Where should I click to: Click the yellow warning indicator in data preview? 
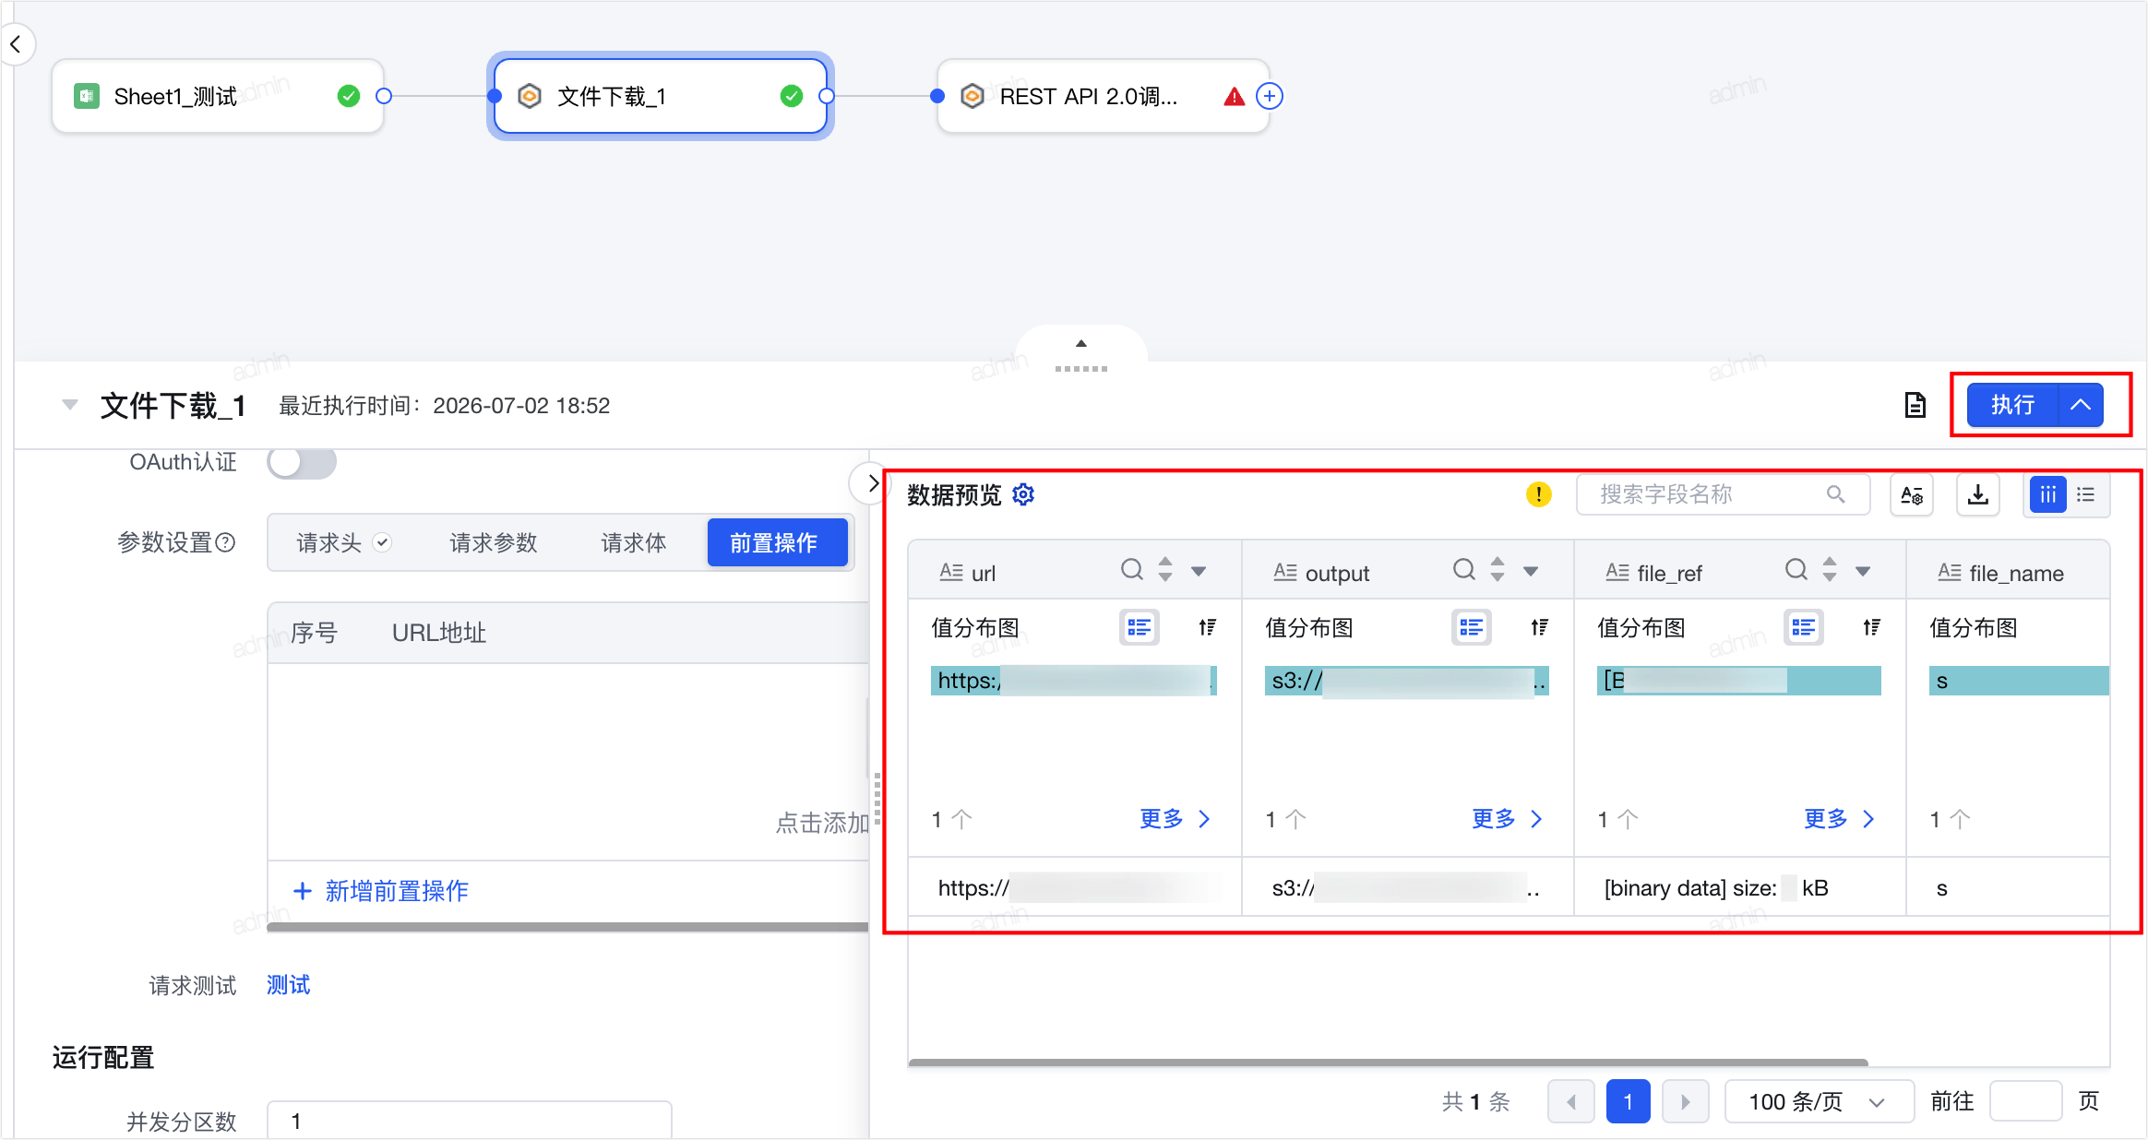point(1538,494)
